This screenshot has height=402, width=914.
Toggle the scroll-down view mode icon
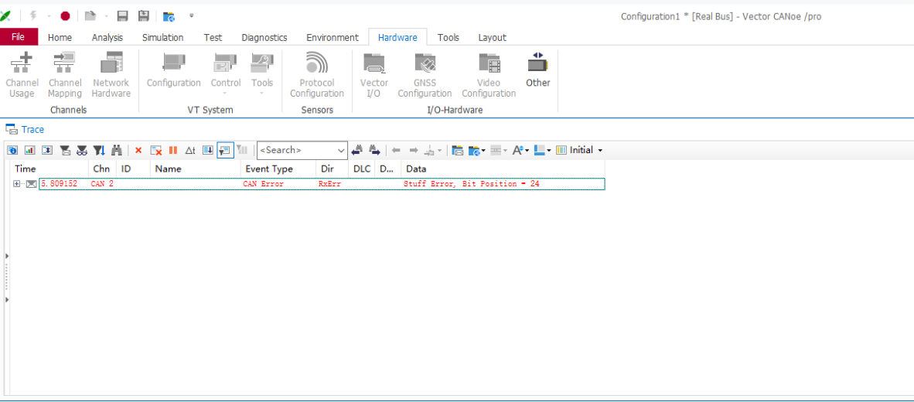point(207,150)
